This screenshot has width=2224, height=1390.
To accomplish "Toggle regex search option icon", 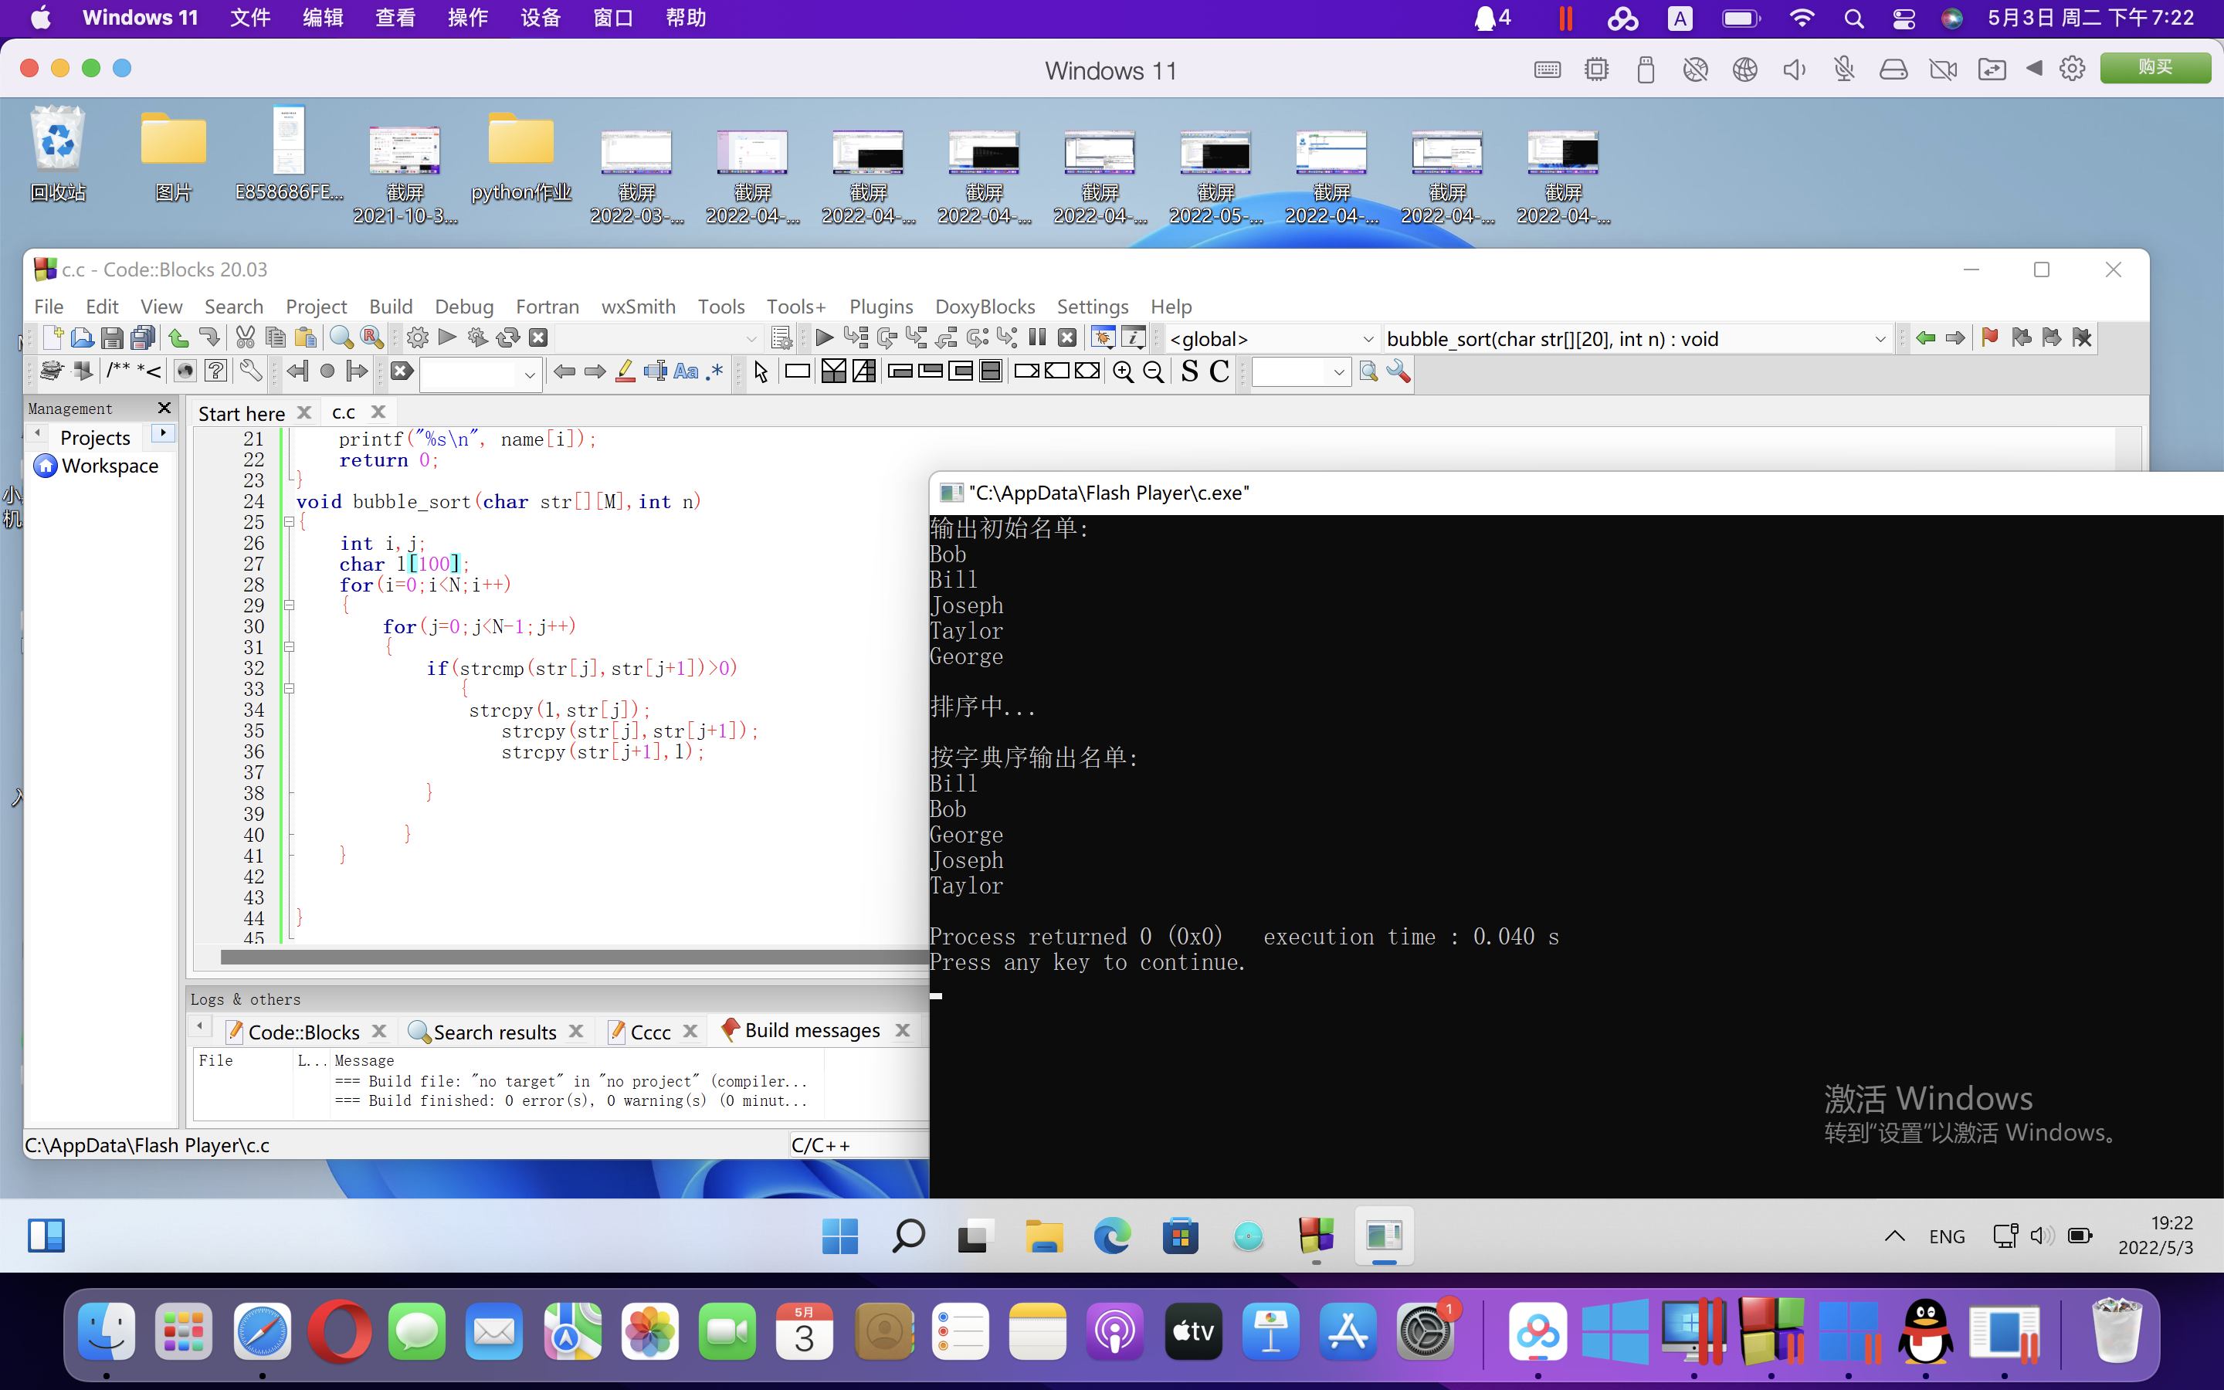I will pyautogui.click(x=715, y=371).
